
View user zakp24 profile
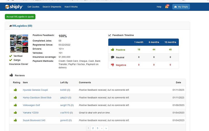click(x=64, y=98)
